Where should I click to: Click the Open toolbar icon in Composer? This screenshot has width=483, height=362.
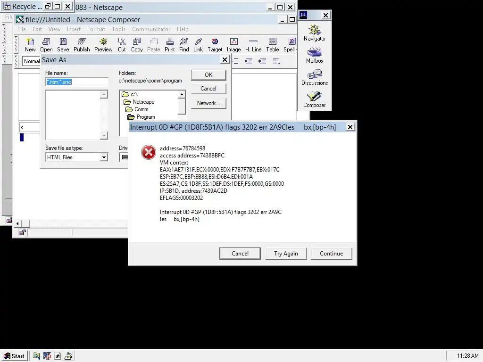pos(46,45)
